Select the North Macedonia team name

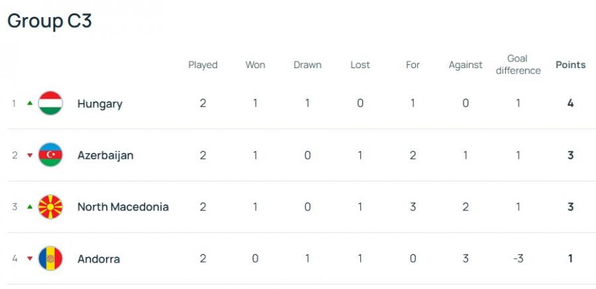(x=123, y=207)
